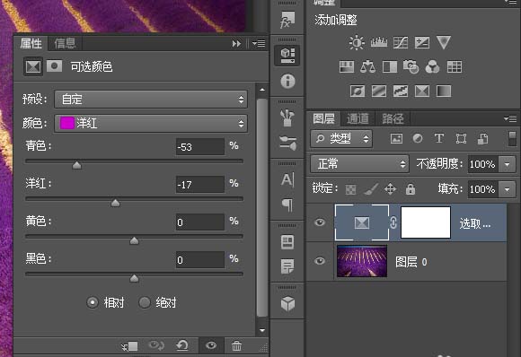
Task: Add a Levels adjustment
Action: click(379, 43)
